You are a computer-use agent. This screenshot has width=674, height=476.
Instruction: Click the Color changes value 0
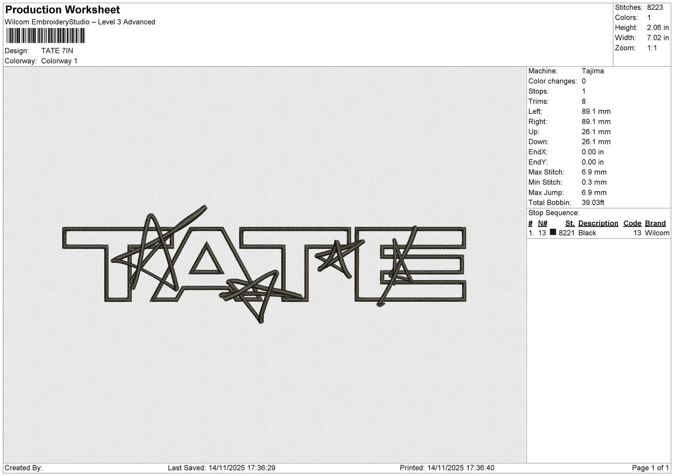(x=584, y=81)
